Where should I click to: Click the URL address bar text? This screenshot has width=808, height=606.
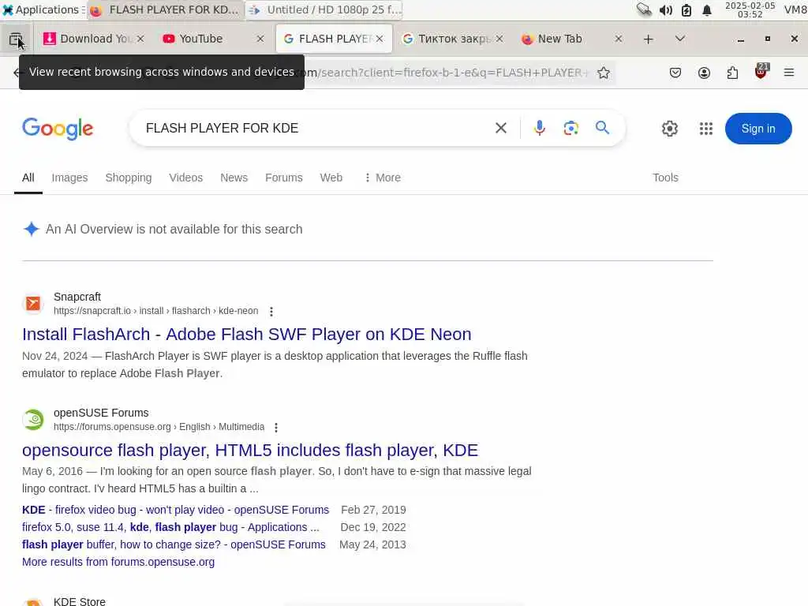click(448, 73)
